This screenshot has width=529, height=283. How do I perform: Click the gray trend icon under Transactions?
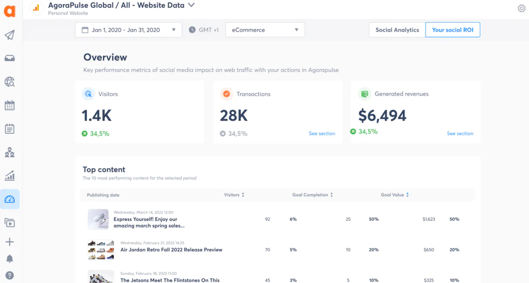point(223,134)
